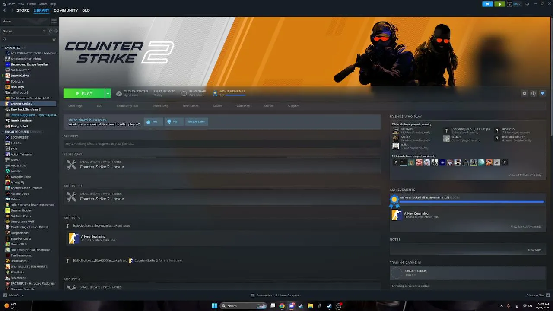553x311 pixels.
Task: Open File Explorer from taskbar
Action: tap(310, 306)
